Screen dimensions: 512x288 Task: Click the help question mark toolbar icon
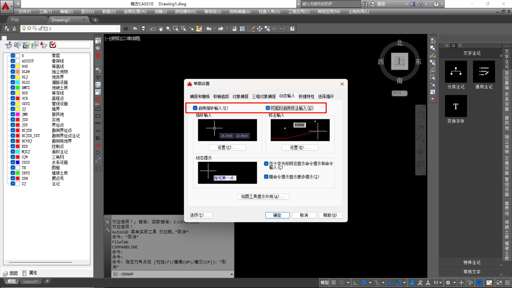[292, 29]
